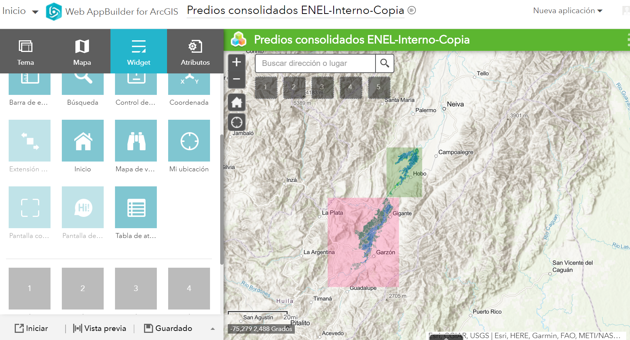Click the Iniciar button
The image size is (630, 340).
[x=31, y=328]
